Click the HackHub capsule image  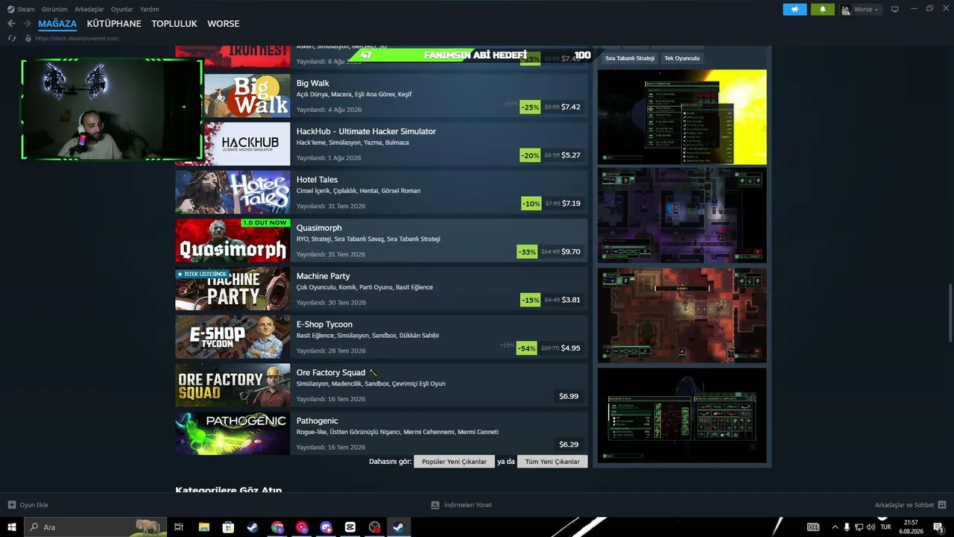(247, 144)
